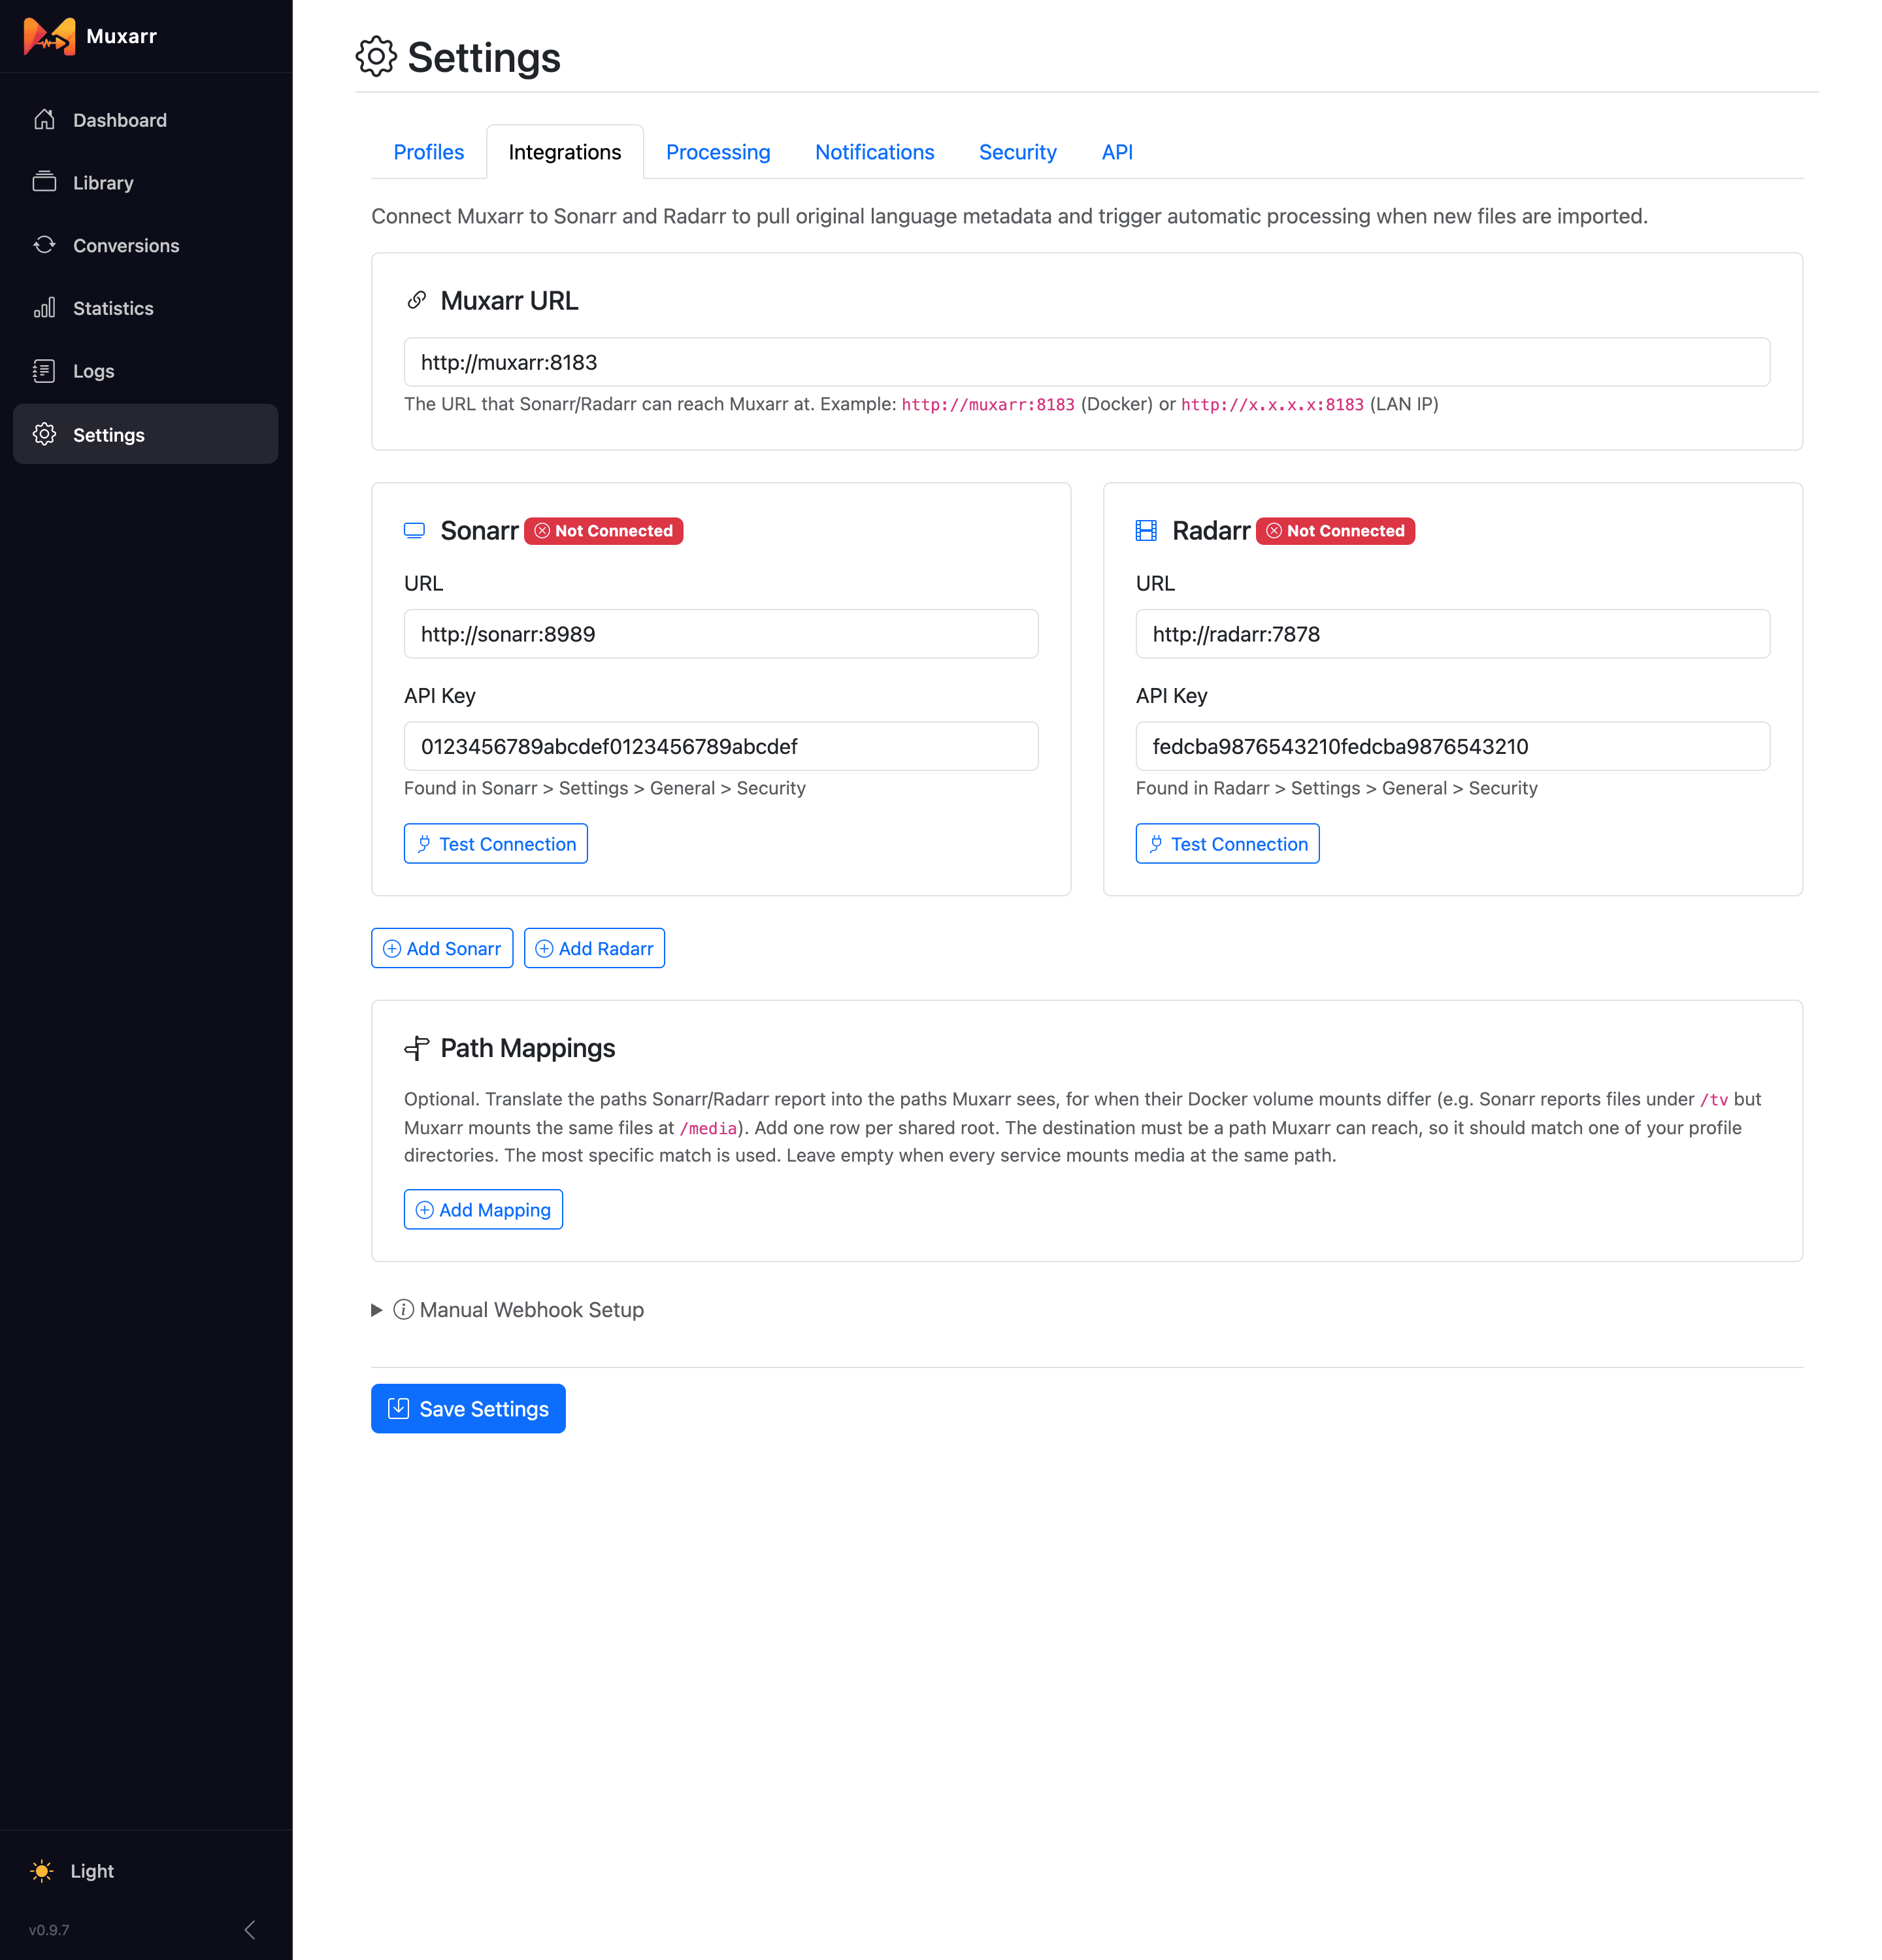
Task: Open Logs in the sidebar
Action: click(146, 371)
